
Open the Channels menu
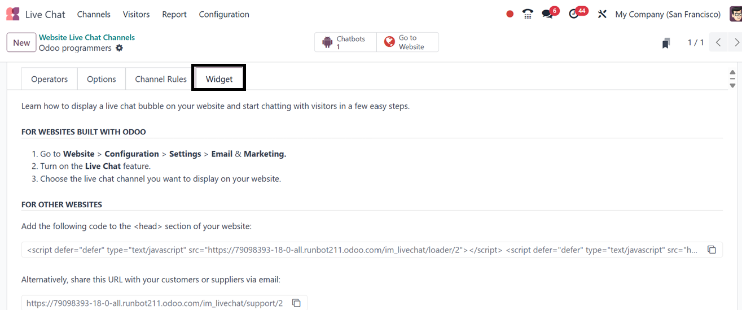coord(94,14)
